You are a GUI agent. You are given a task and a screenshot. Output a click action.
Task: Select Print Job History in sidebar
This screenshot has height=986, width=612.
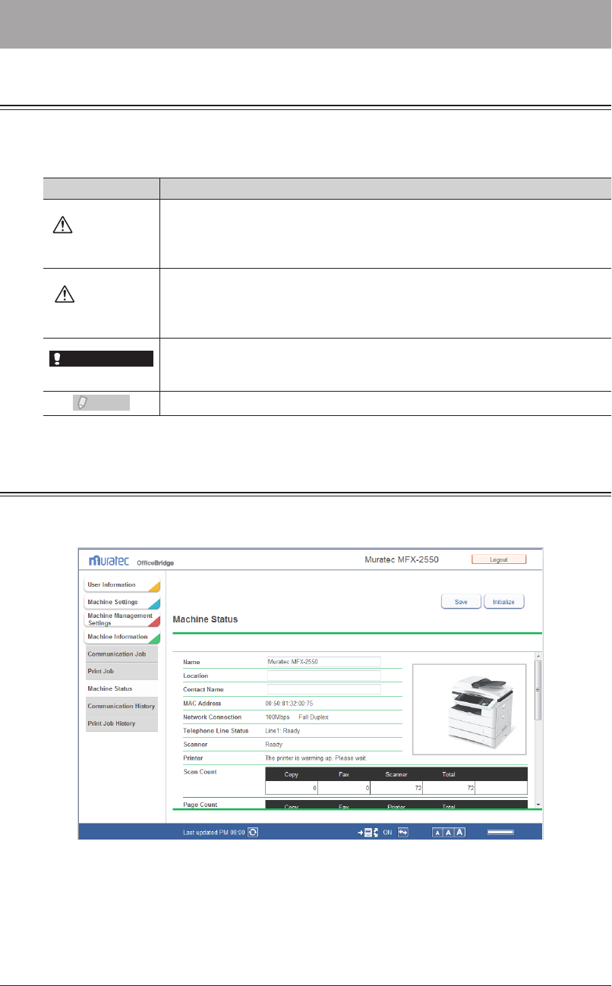click(121, 723)
